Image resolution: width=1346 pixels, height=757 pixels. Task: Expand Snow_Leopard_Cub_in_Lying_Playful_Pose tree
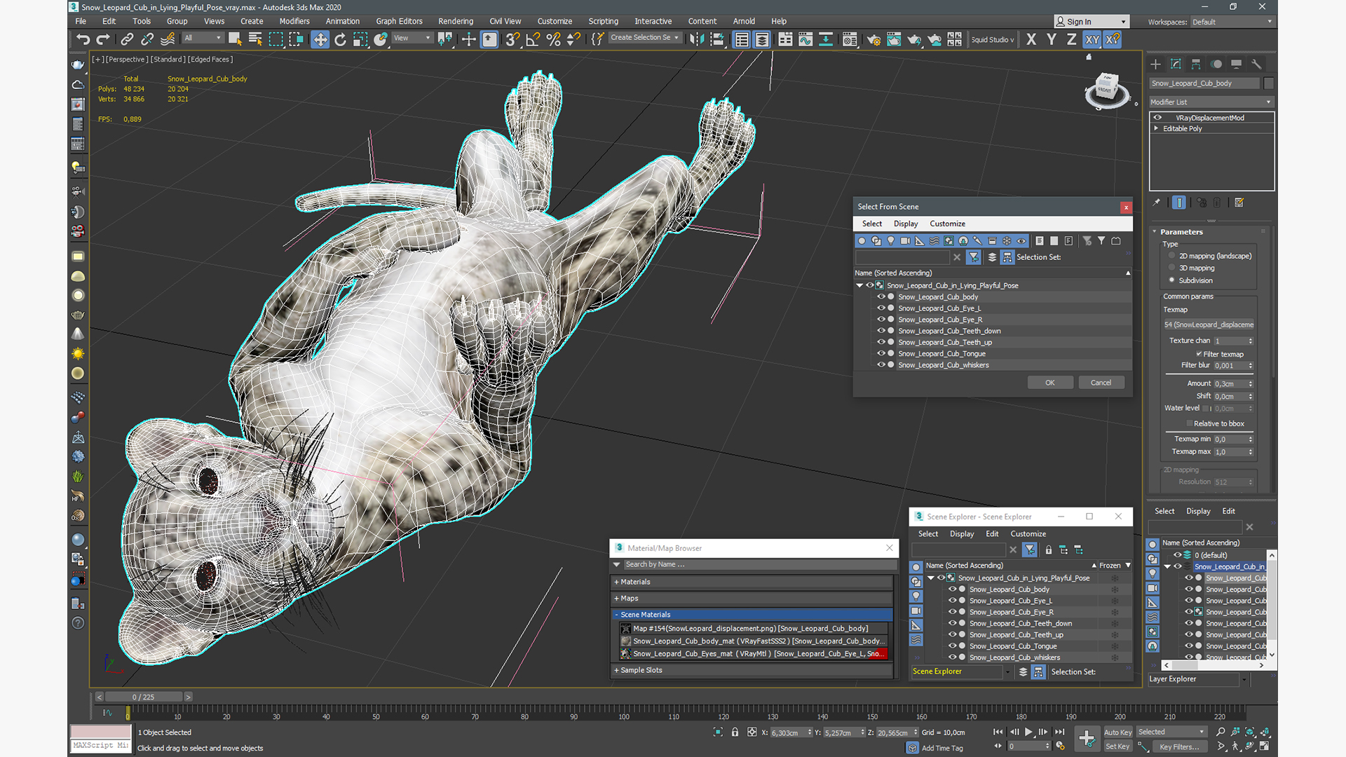coord(858,285)
